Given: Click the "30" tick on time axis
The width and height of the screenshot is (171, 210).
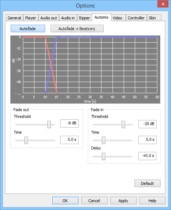Looking at the screenshot, I should point(90,97).
